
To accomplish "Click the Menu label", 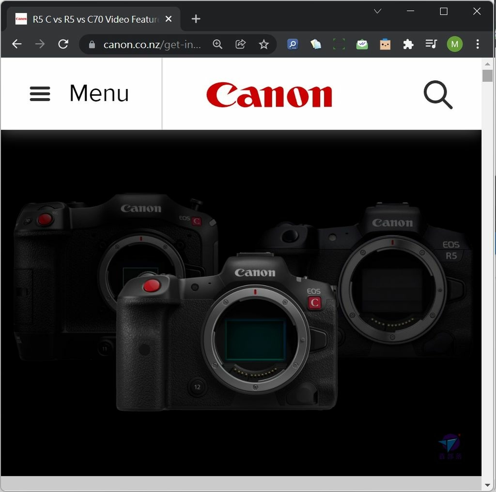I will [x=99, y=93].
